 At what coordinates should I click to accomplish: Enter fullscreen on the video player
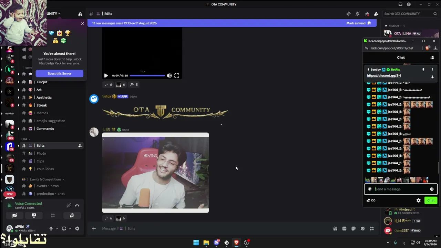[177, 75]
